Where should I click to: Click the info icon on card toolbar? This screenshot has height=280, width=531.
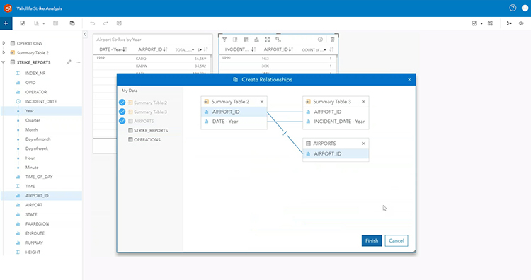pos(320,40)
